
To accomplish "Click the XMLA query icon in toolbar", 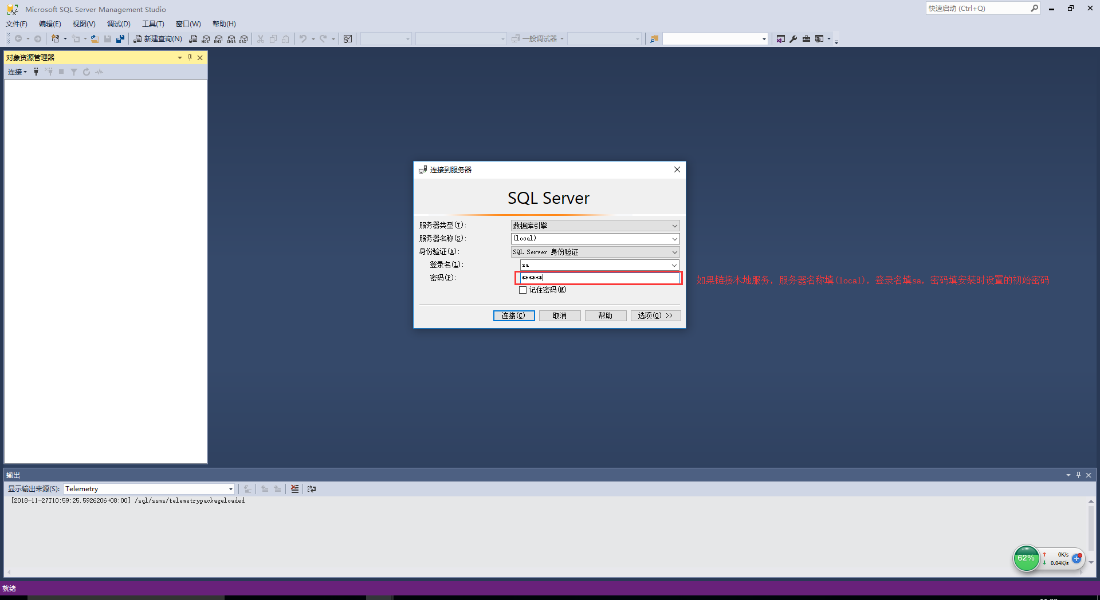I will [231, 39].
